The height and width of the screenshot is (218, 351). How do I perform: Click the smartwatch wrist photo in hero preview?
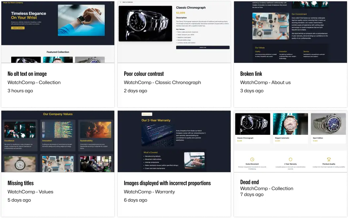[x=81, y=20]
